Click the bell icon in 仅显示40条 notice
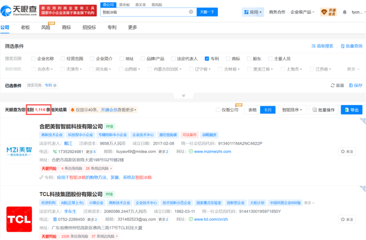Viewport: 366px width, 240px height. [73, 110]
